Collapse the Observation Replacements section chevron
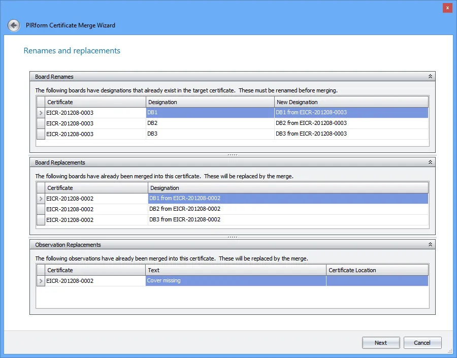Screen dimensions: 457x358 coord(430,244)
